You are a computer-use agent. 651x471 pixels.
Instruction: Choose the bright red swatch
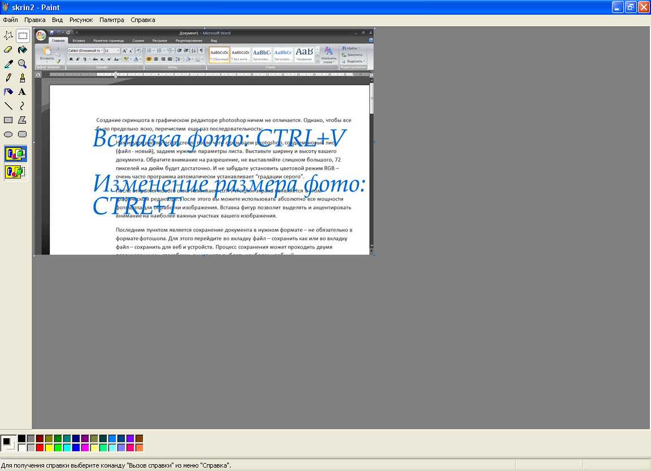click(x=40, y=448)
